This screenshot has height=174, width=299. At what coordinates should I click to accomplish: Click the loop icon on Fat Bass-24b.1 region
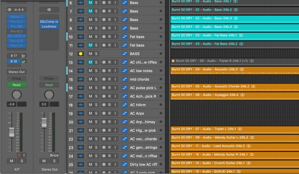(241, 35)
